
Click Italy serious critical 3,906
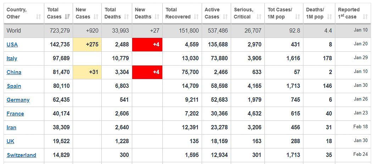click(254, 58)
